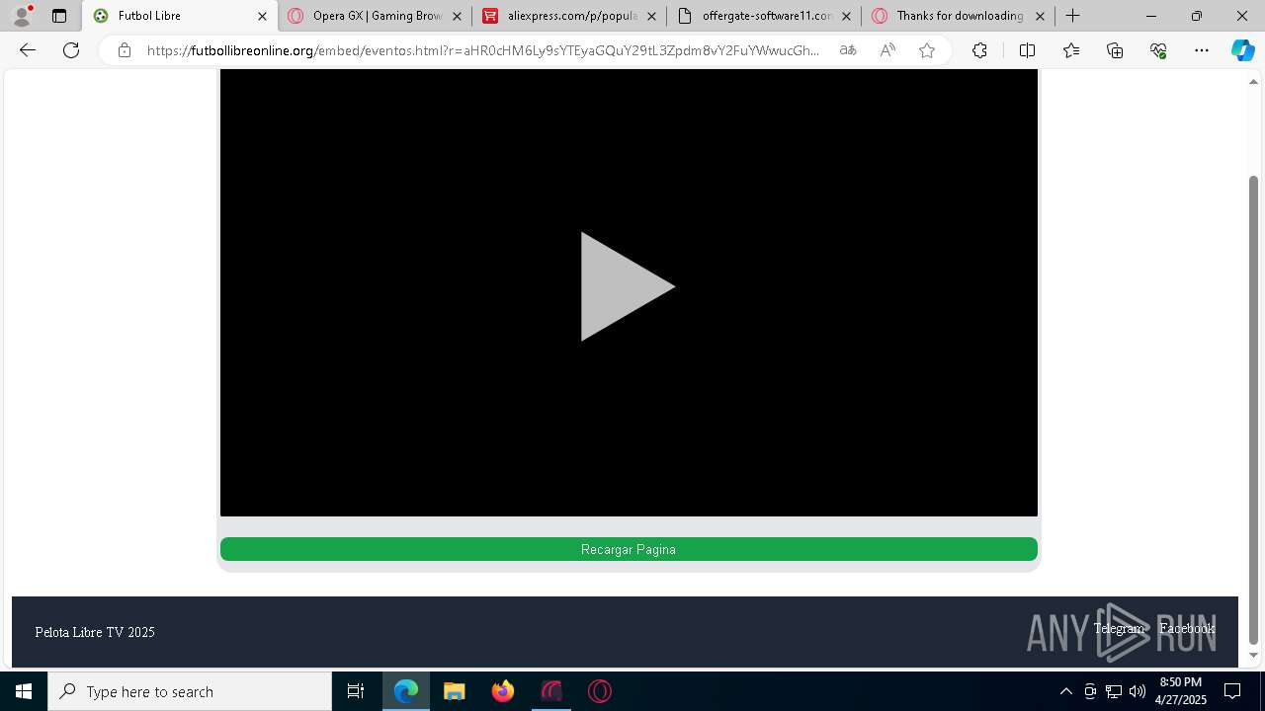Close the offergate-software11 tab

846,16
